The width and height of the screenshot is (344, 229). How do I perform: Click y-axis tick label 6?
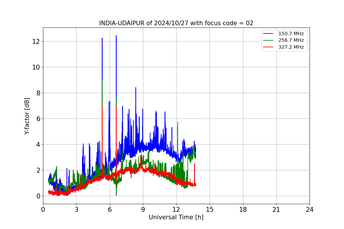(x=38, y=119)
